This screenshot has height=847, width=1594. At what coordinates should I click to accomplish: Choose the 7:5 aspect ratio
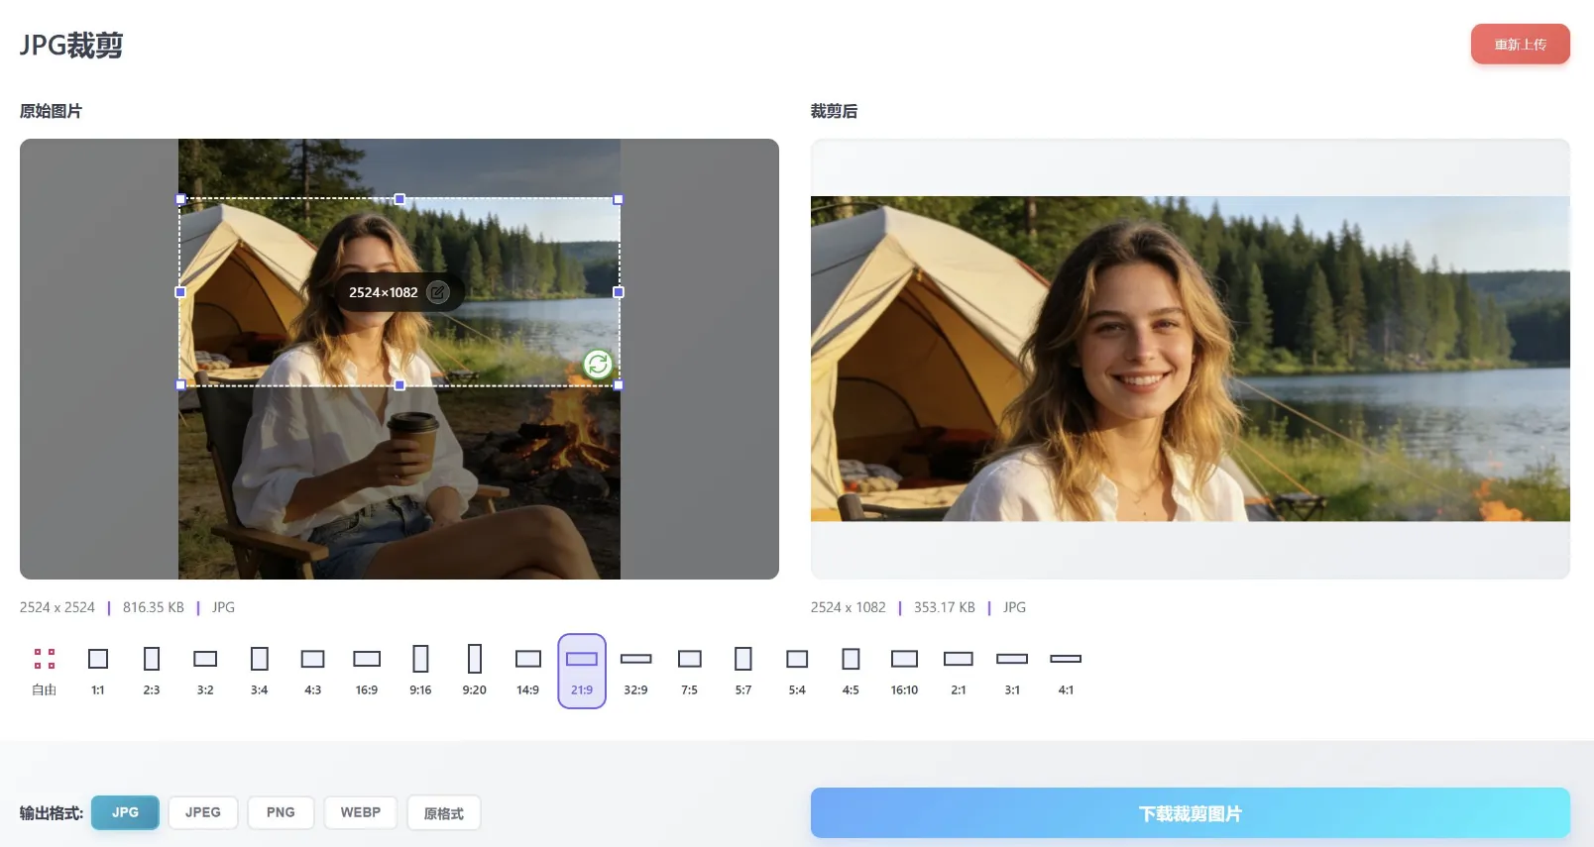coord(690,671)
